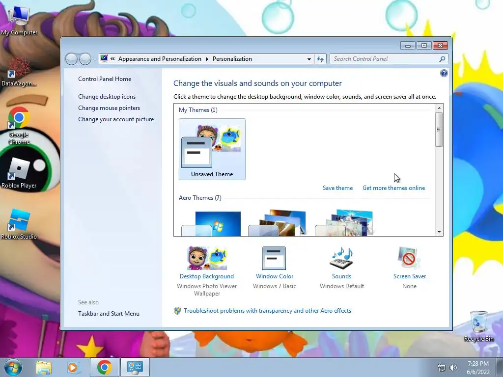Click the 'Windows Default' sounds label
Viewport: 503px width, 377px height.
coord(342,286)
